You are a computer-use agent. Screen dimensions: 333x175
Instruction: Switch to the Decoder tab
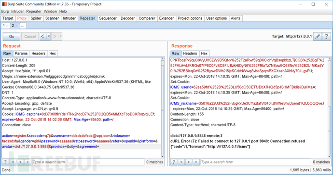[127, 18]
